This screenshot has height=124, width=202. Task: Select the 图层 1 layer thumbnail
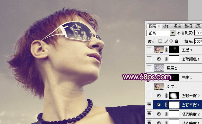pyautogui.click(x=159, y=86)
